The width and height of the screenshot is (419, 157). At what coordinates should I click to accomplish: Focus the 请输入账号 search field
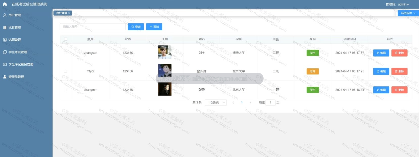(92, 27)
